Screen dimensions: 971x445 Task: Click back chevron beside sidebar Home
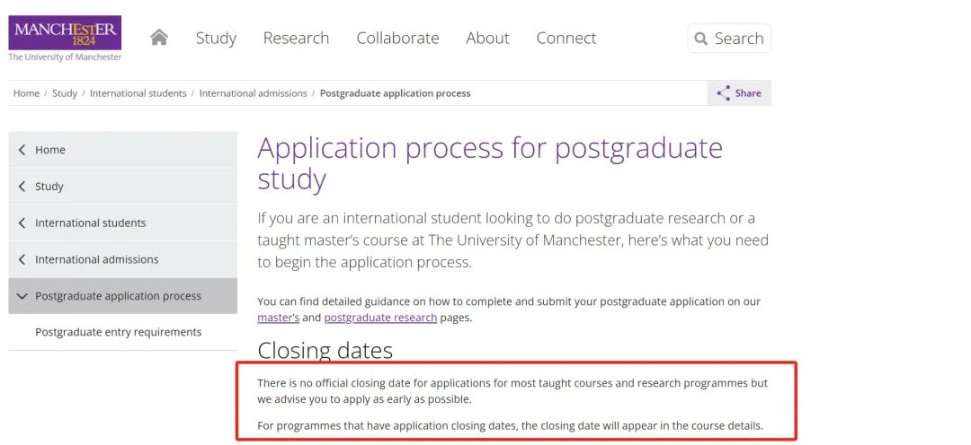(22, 150)
